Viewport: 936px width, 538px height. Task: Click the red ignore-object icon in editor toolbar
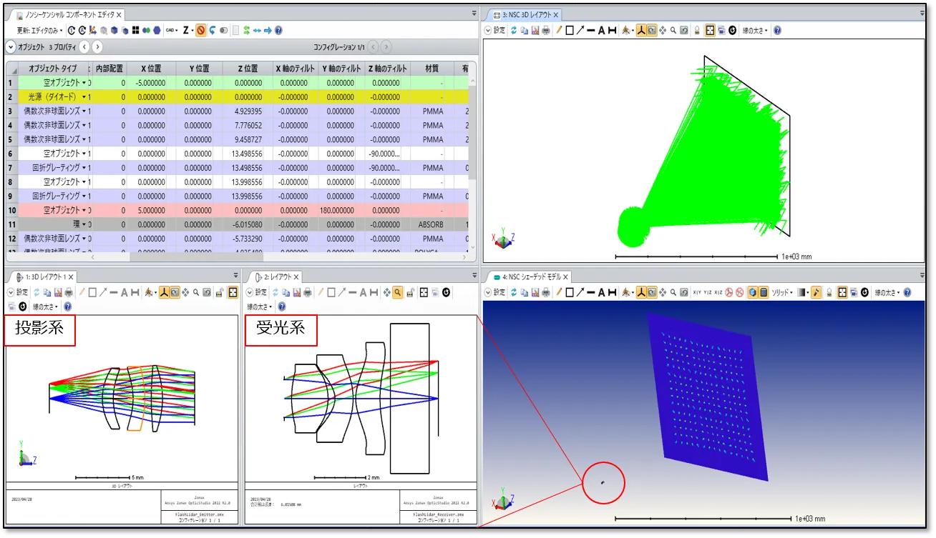[x=201, y=30]
